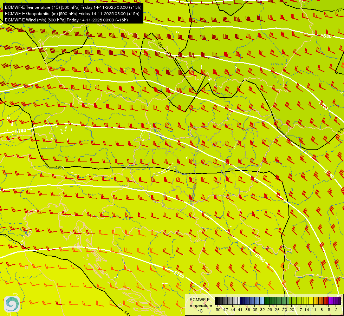The height and width of the screenshot is (316, 344).
Task: Click the -15 isotherm label on the map
Action: [x=58, y=167]
